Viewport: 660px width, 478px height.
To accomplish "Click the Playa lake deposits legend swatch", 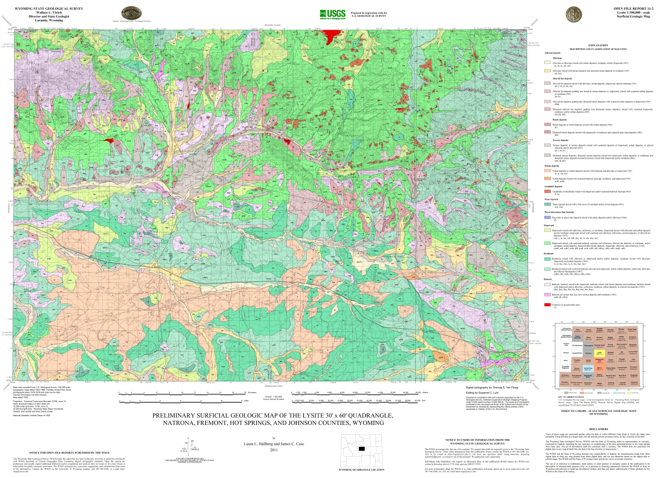I will (x=547, y=218).
